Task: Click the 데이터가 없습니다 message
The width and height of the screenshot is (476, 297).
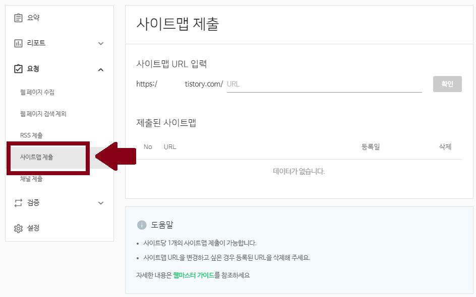Action: click(x=299, y=172)
